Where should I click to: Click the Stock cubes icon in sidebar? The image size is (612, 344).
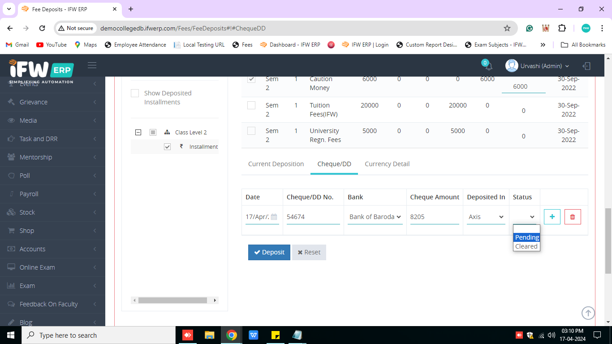coord(12,212)
